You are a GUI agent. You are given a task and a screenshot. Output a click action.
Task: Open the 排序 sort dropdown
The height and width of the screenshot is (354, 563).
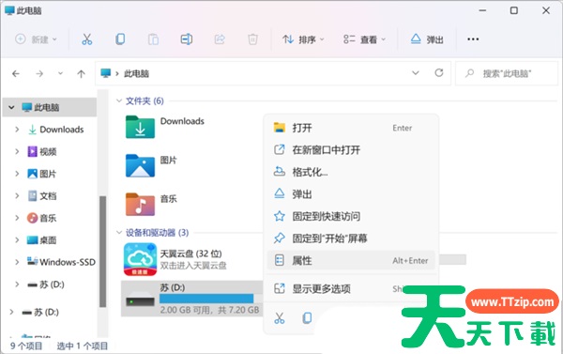click(303, 39)
